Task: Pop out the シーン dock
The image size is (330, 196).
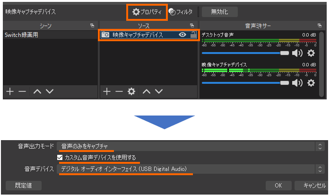Action: (92, 26)
